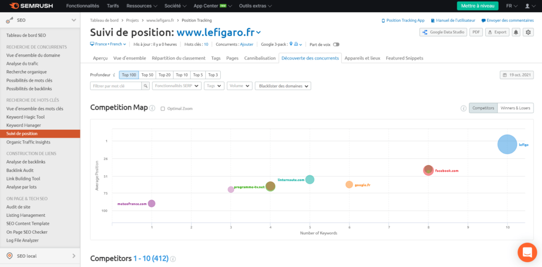Open the Tags filter dropdown
542x267 pixels.
coord(214,86)
